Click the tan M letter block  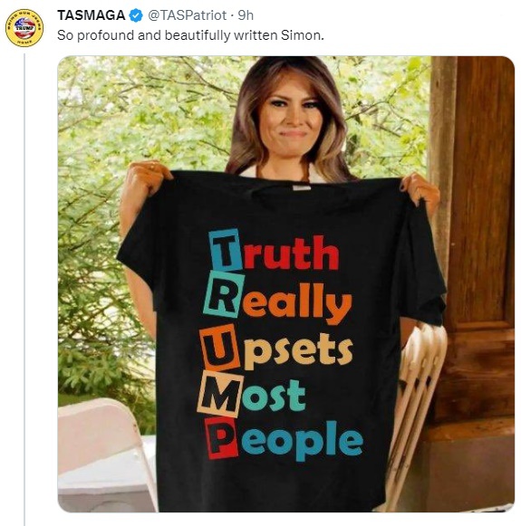[x=220, y=394]
